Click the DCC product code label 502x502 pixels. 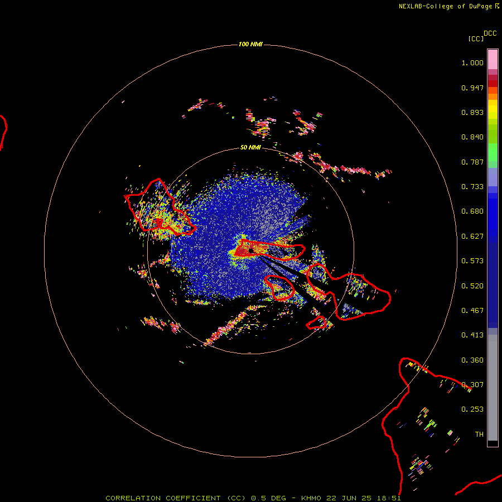tap(490, 33)
